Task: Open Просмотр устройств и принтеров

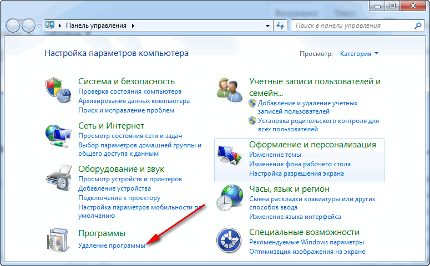Action: (130, 179)
